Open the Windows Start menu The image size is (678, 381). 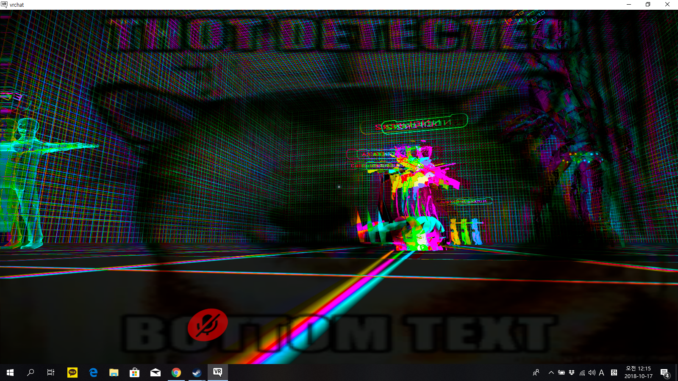[x=10, y=373]
